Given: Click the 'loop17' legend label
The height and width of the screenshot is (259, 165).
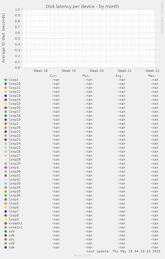Looking at the screenshot, I should pyautogui.click(x=15, y=112).
